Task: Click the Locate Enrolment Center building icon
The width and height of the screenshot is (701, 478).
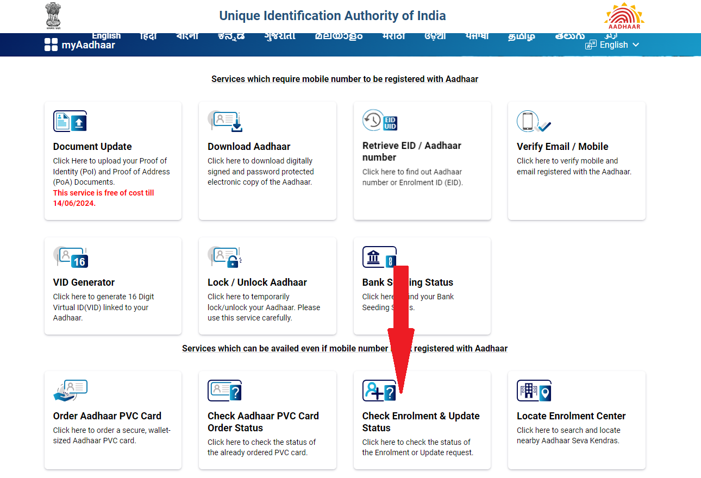Action: click(x=534, y=390)
